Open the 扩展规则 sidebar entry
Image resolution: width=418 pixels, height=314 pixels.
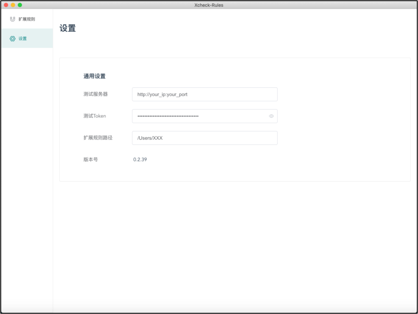pos(27,19)
